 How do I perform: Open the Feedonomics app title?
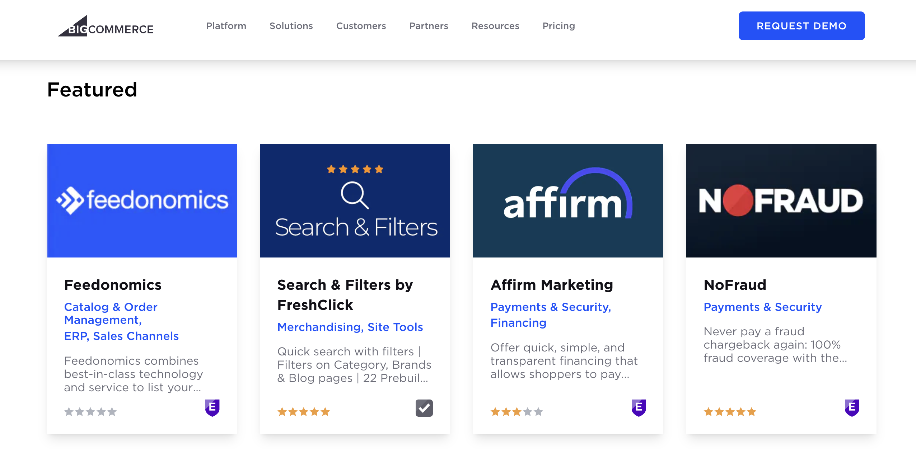click(113, 285)
